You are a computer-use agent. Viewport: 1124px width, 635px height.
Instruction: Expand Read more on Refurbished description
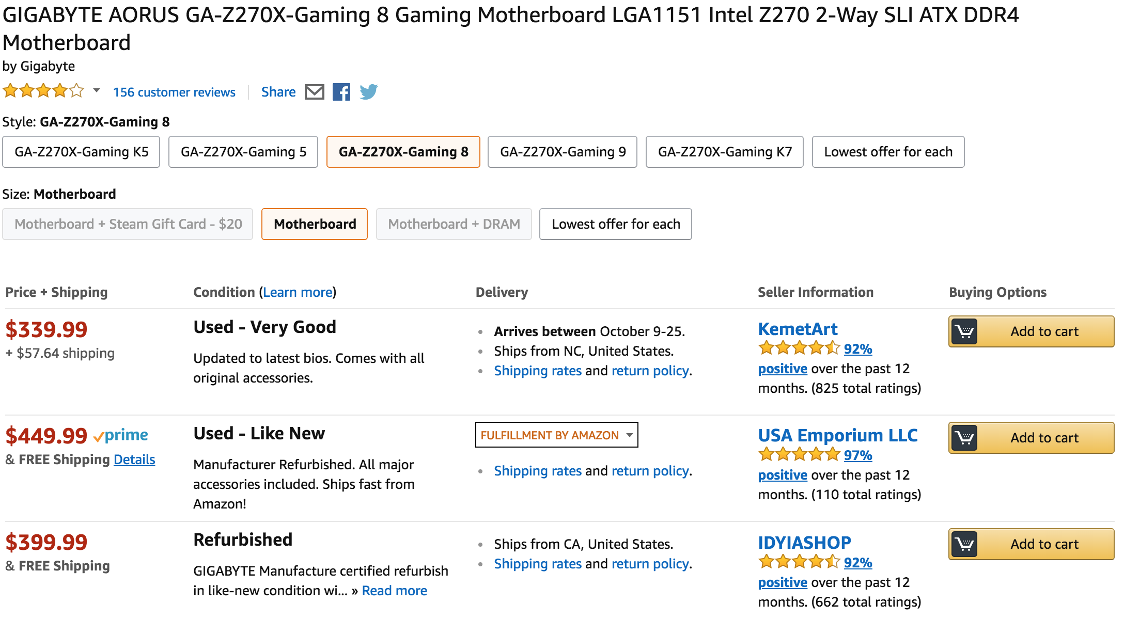[395, 591]
